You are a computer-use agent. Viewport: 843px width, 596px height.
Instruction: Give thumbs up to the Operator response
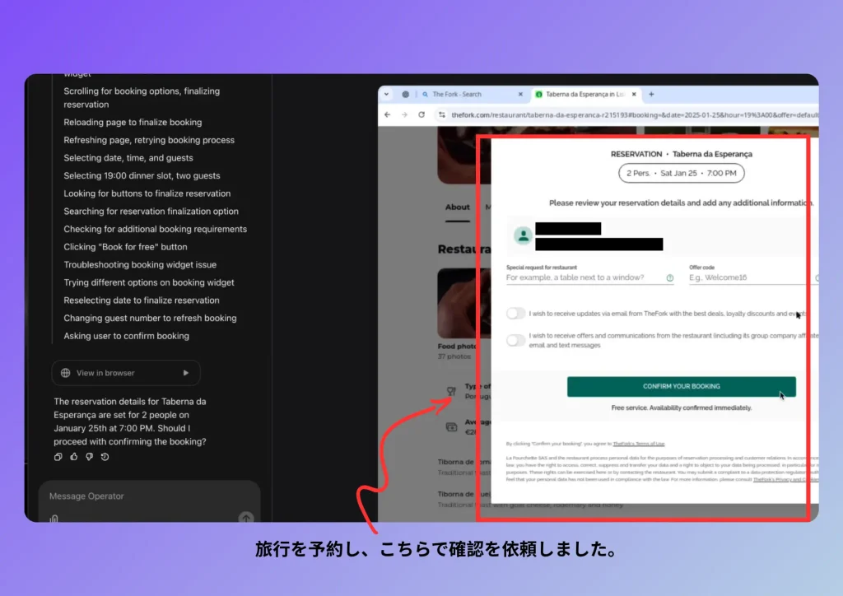73,457
